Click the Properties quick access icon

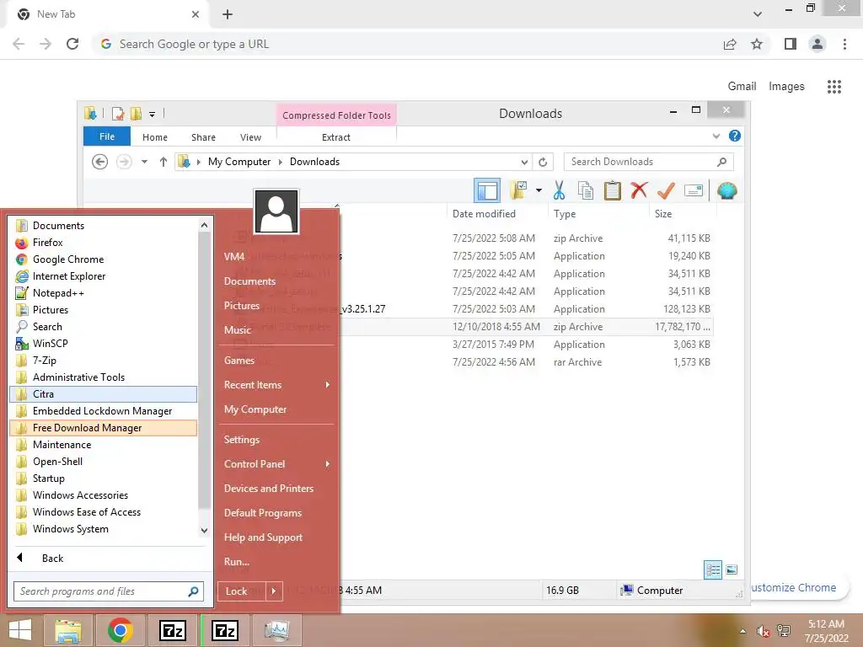tap(118, 114)
